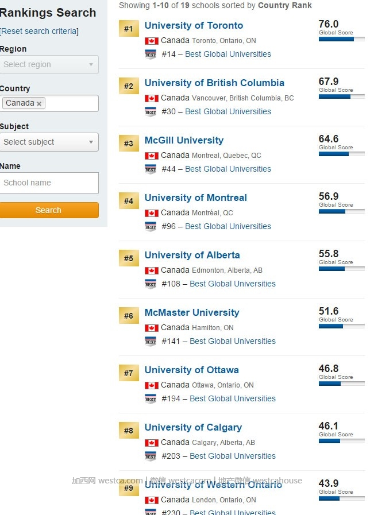Click Canada flag under University of Calgary
Screen dimensions: 370x515
[152, 443]
